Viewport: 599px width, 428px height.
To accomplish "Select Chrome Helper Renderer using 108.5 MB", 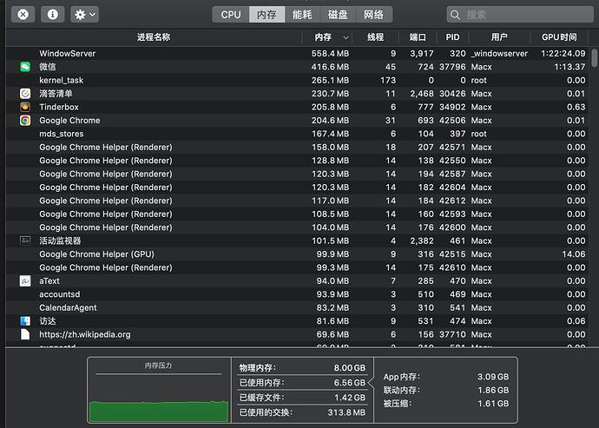I will click(x=297, y=214).
